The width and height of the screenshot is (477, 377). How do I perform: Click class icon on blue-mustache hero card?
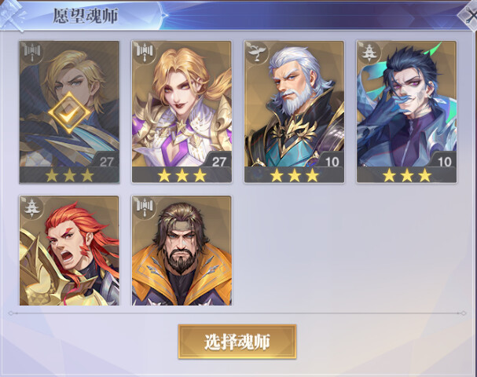(369, 53)
